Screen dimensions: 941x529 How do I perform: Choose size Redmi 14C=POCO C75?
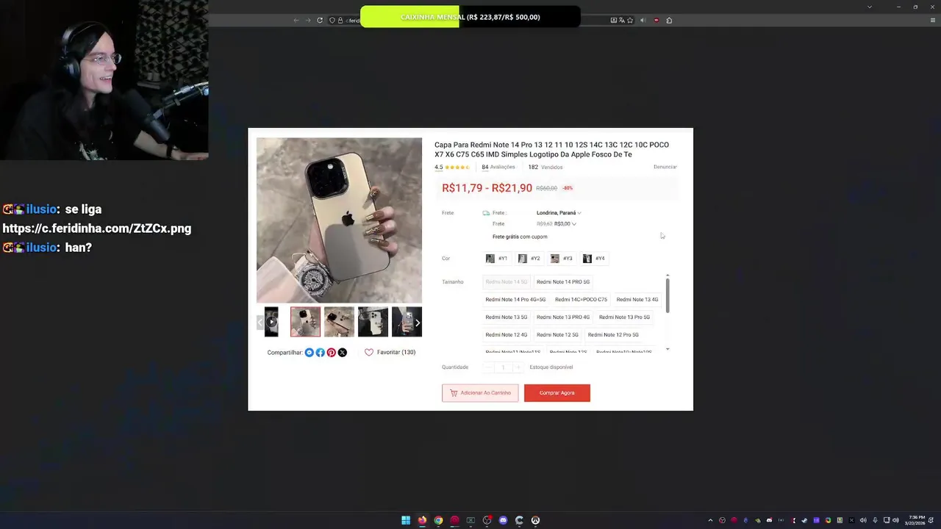pyautogui.click(x=581, y=300)
